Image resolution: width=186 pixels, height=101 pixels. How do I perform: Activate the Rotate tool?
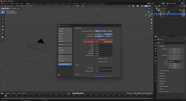point(3,23)
